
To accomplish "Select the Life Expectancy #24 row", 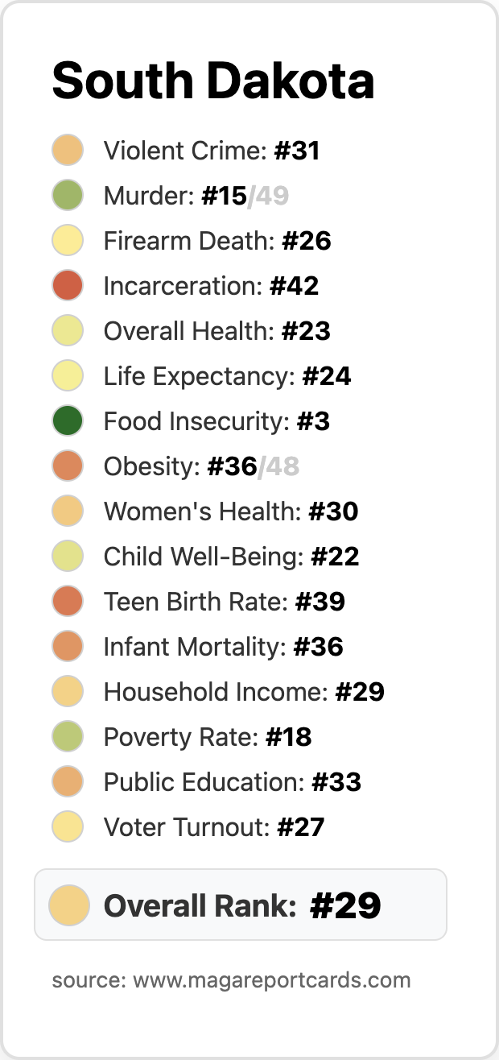I will [x=202, y=376].
